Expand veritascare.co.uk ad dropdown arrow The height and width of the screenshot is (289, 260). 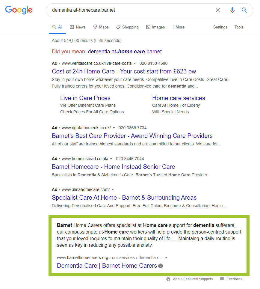click(x=135, y=63)
